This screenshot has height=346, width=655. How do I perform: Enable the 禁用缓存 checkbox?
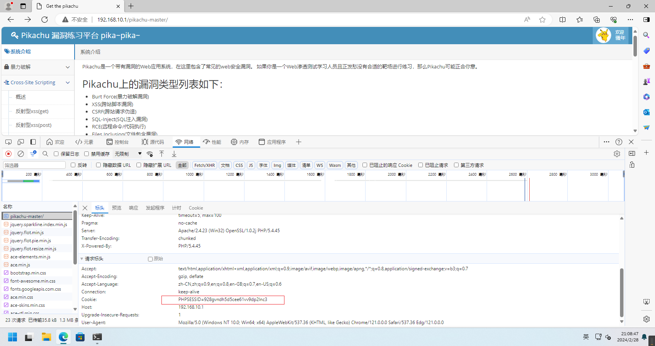[x=86, y=154]
